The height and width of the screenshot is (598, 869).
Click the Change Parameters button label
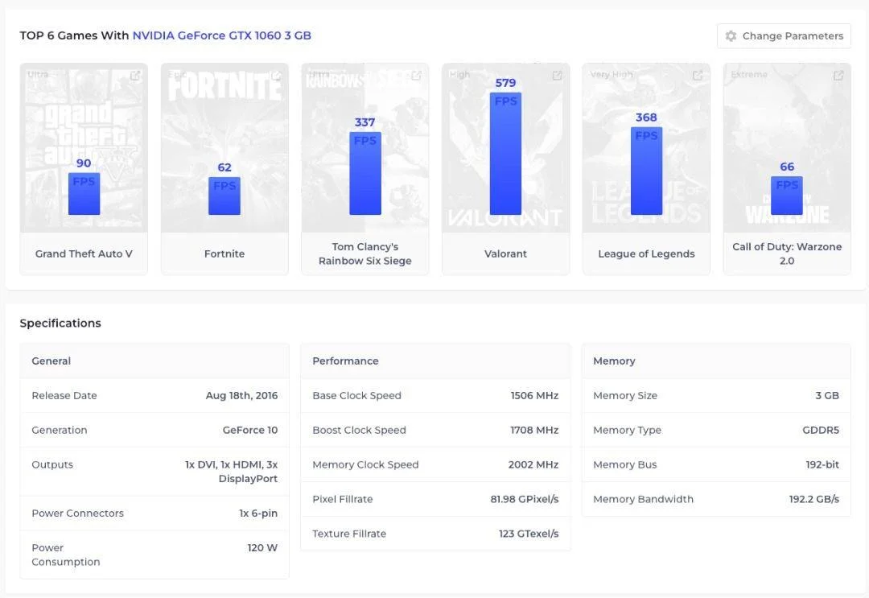tap(793, 36)
